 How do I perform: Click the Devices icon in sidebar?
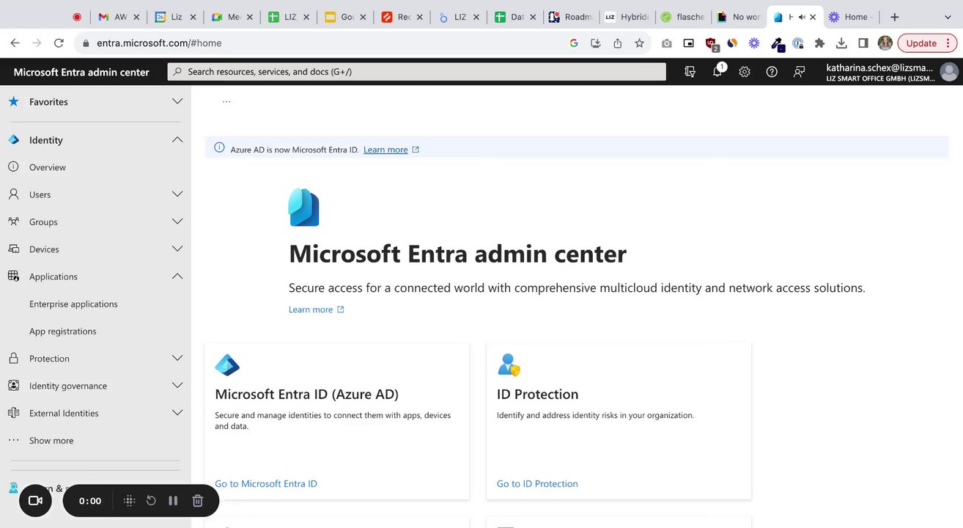(x=13, y=249)
